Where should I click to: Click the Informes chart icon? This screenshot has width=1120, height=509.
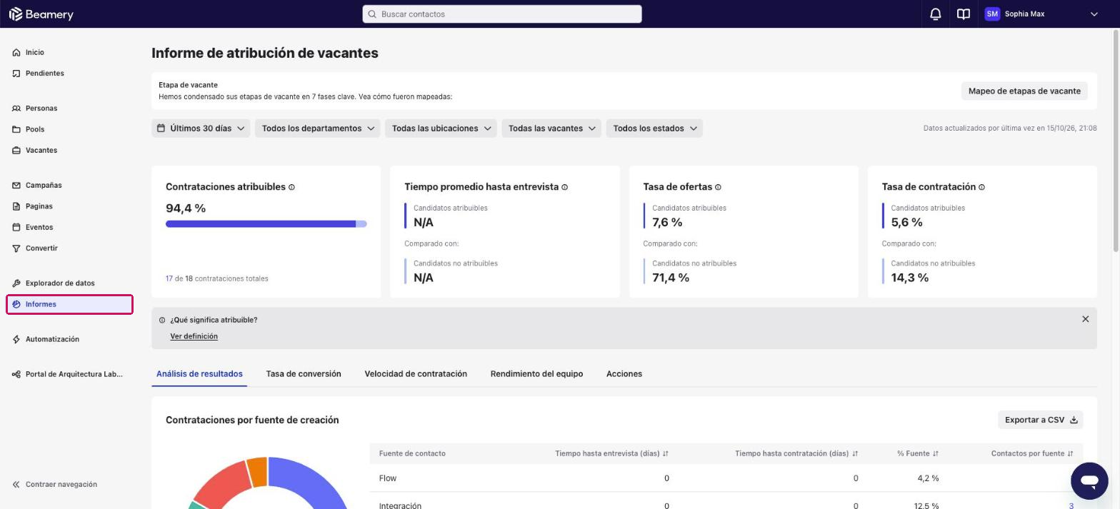tap(16, 304)
